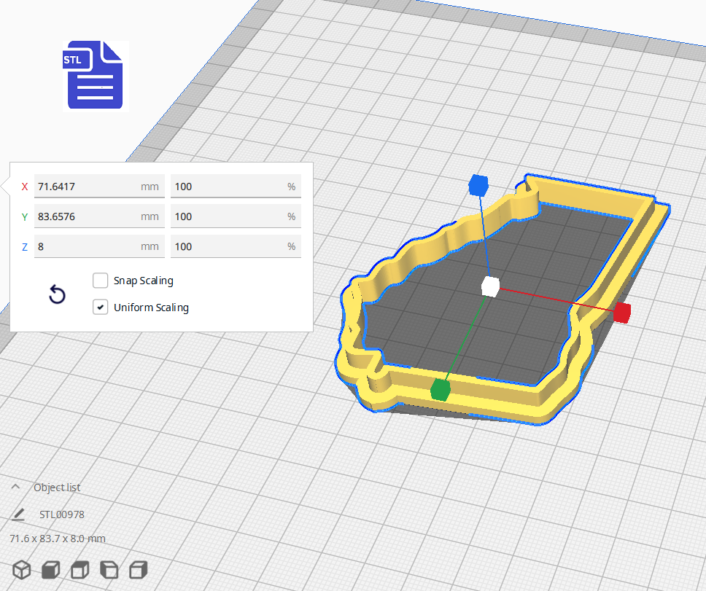The image size is (706, 591).
Task: Click the rename pencil icon beside STL00978
Action: tap(18, 514)
